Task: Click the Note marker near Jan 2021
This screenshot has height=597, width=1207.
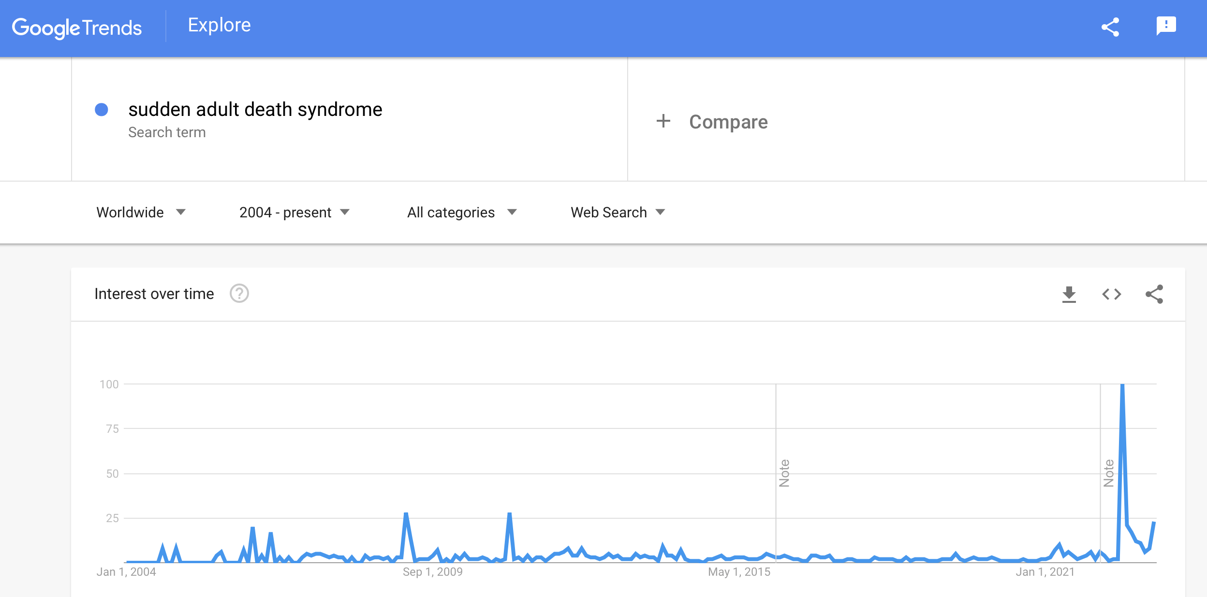Action: coord(1108,473)
